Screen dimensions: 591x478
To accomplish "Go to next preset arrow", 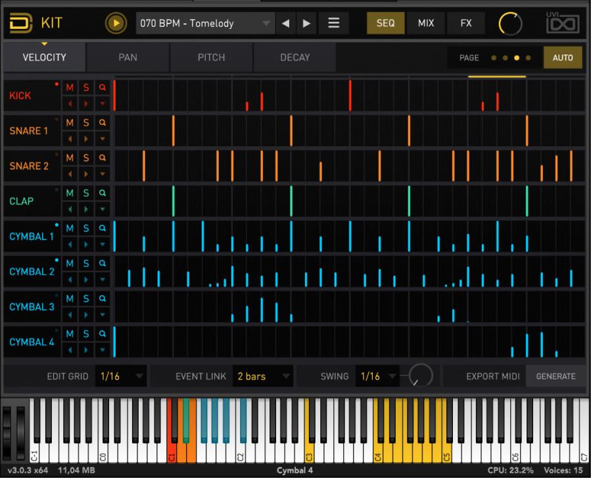I will [x=306, y=24].
